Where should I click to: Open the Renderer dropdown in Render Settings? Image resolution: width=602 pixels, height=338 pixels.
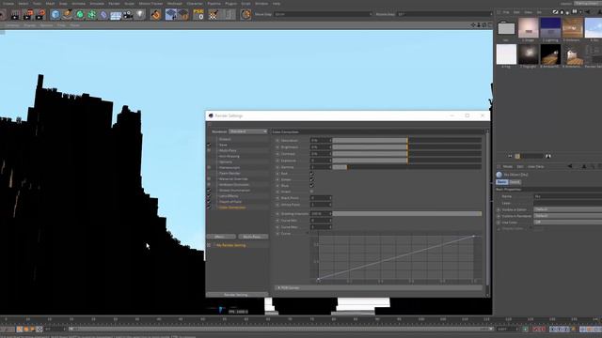point(248,131)
